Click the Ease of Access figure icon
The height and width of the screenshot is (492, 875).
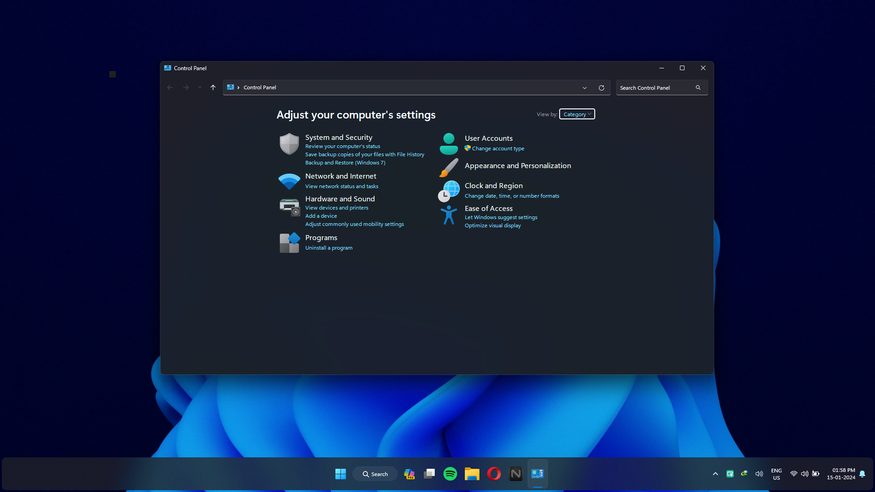pyautogui.click(x=448, y=215)
